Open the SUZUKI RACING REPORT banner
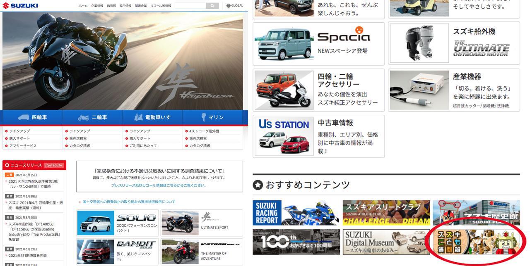Screen dimensions: 530x266 point(296,213)
